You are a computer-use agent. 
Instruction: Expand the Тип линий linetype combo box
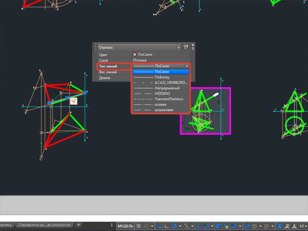[x=187, y=66]
